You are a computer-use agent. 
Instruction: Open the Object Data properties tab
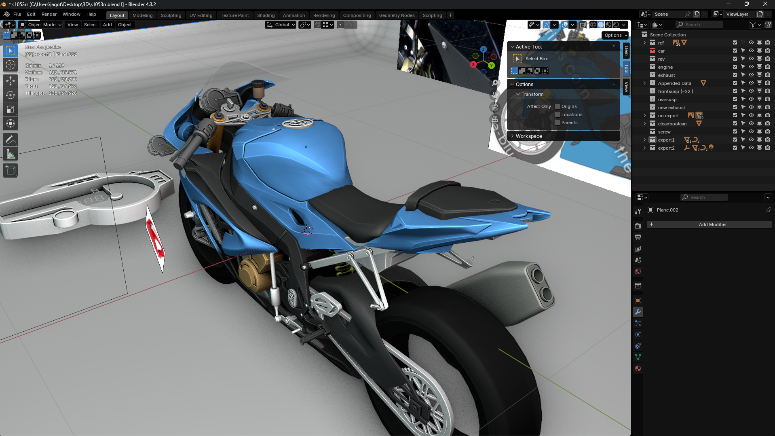638,357
